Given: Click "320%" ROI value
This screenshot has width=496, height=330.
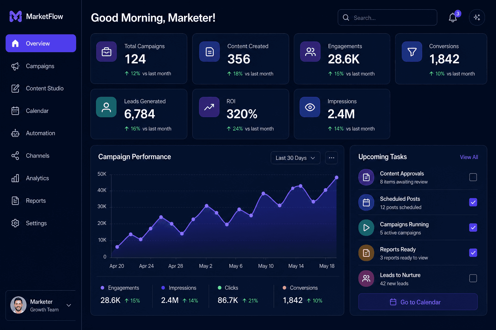Looking at the screenshot, I should [242, 114].
